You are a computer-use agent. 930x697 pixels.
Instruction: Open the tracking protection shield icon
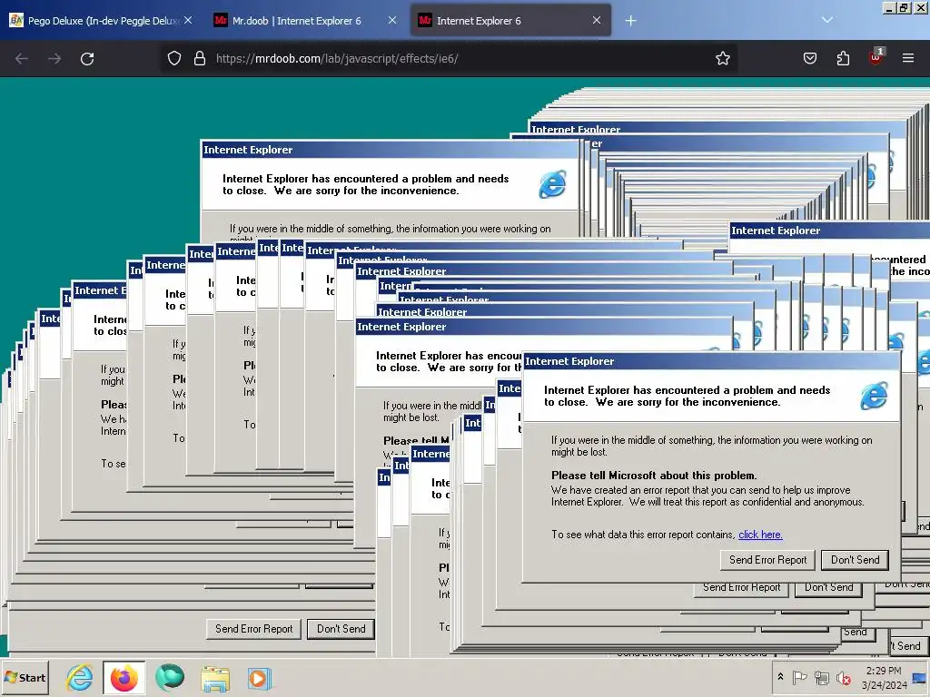(174, 58)
